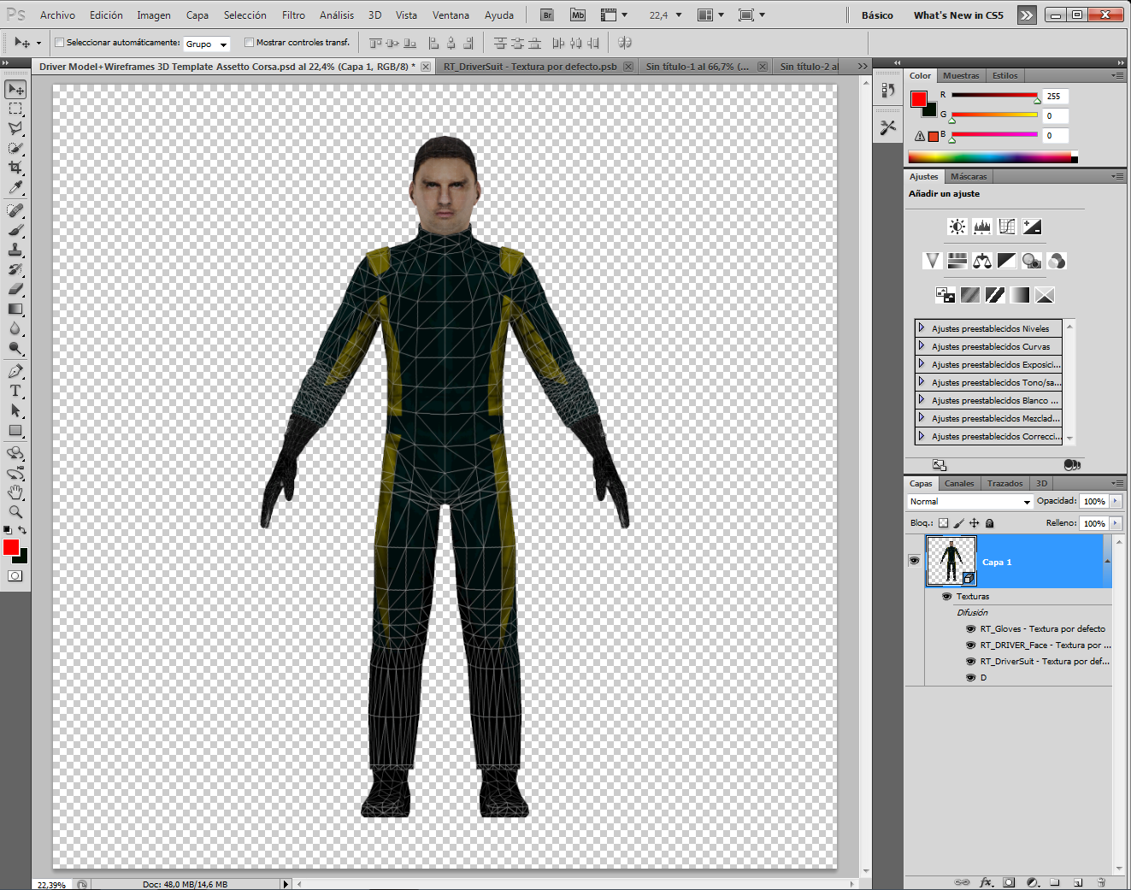Switch to the Máscaras tab

coord(969,177)
